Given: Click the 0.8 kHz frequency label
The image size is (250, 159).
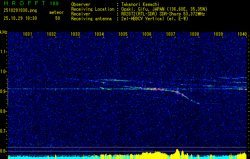Looking at the screenshot, I should point(3,111).
